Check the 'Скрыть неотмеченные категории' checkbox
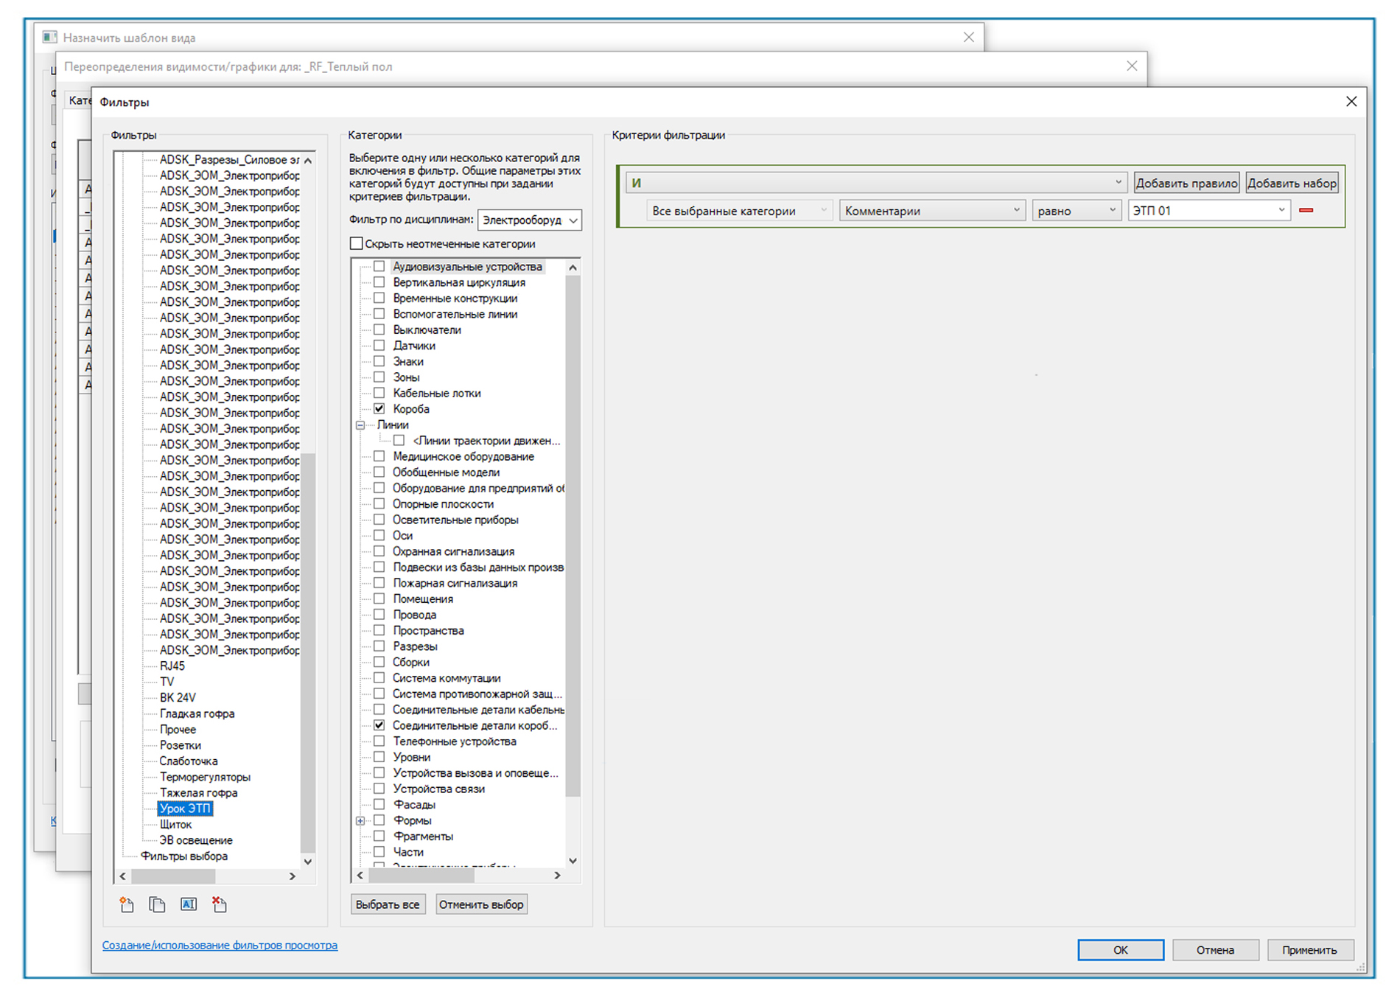 (x=357, y=244)
